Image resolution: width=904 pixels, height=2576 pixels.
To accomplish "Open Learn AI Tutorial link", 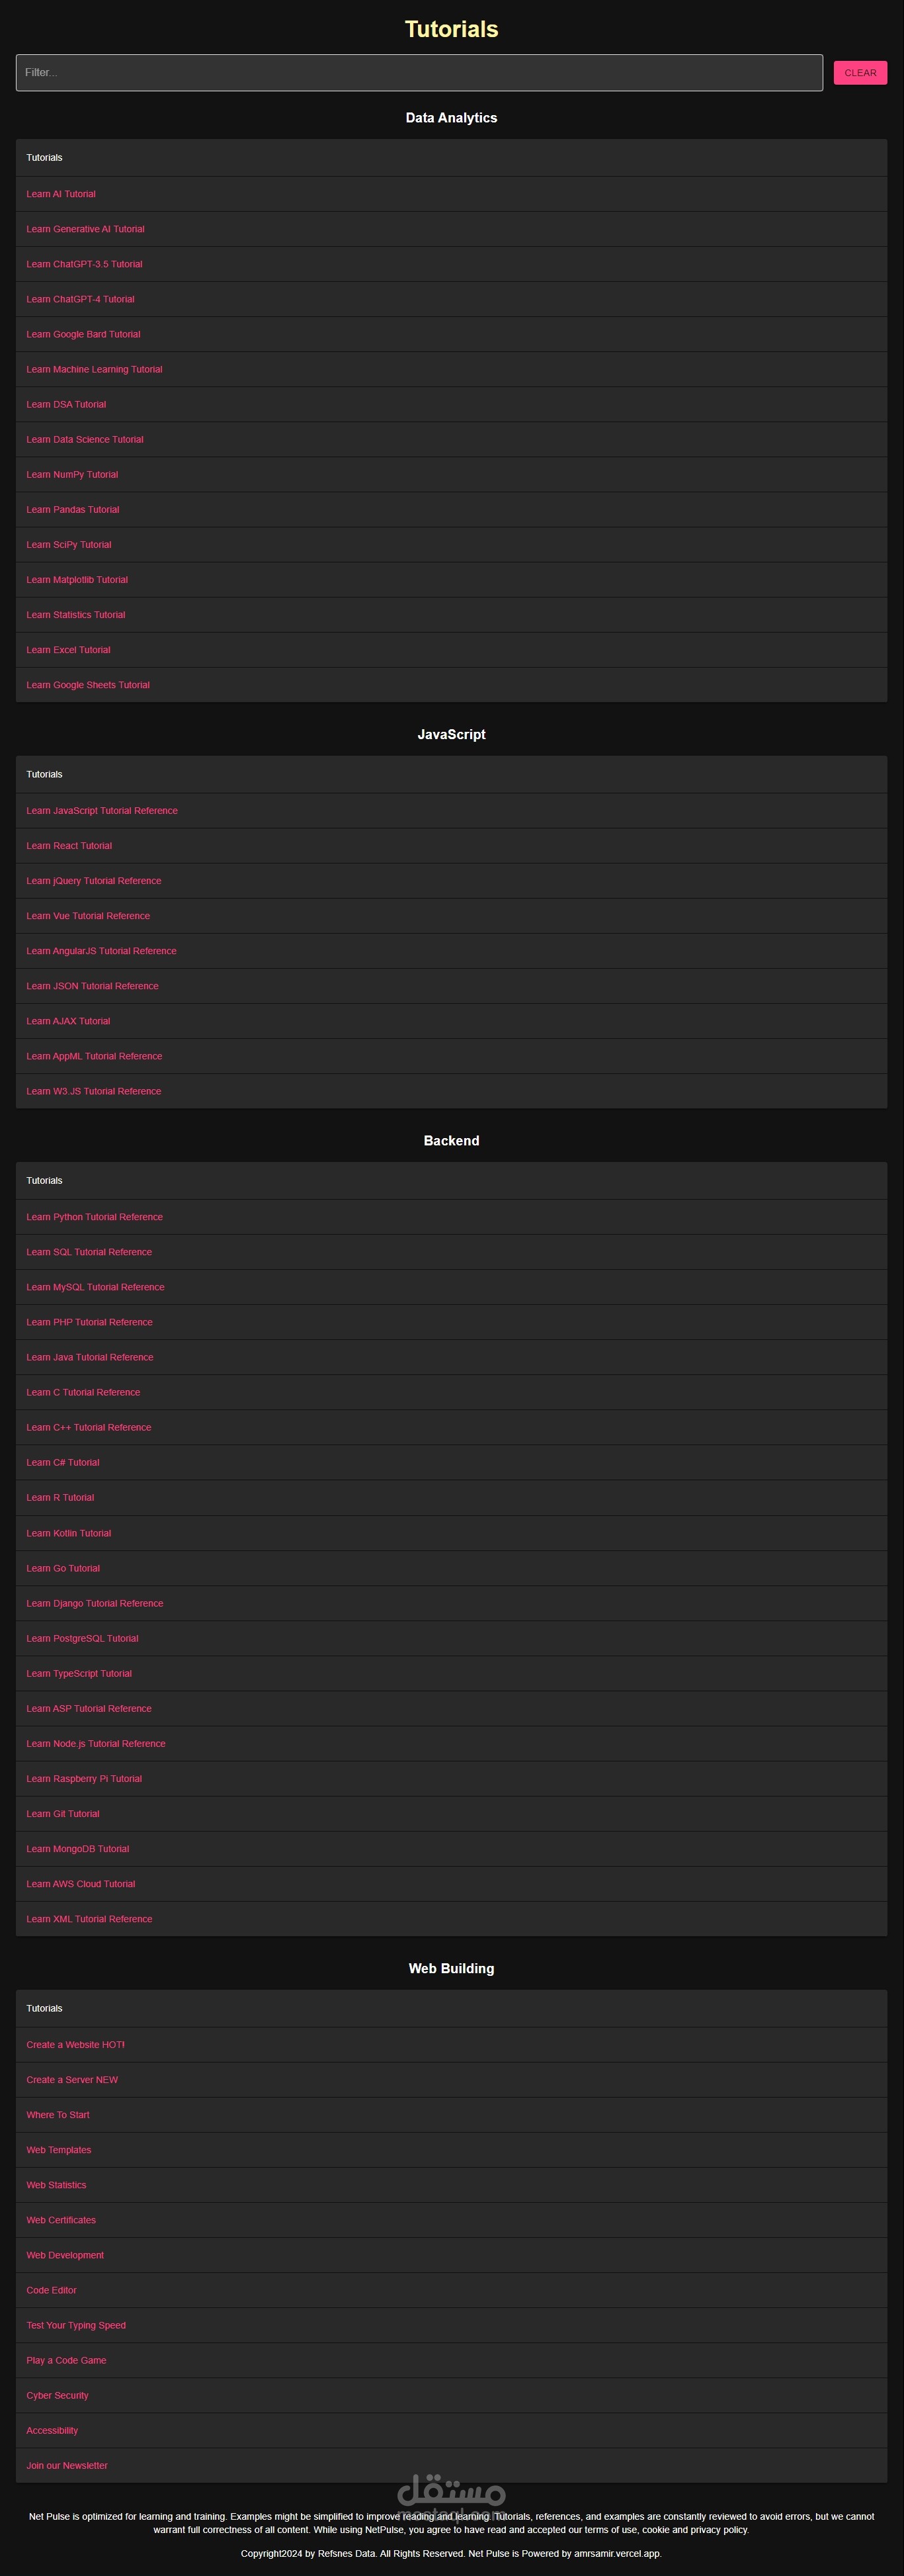I will (61, 194).
